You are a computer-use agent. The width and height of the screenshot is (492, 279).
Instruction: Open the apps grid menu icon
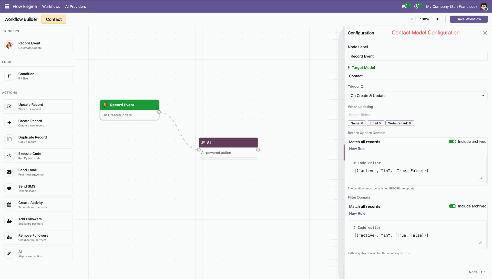(x=7, y=6)
